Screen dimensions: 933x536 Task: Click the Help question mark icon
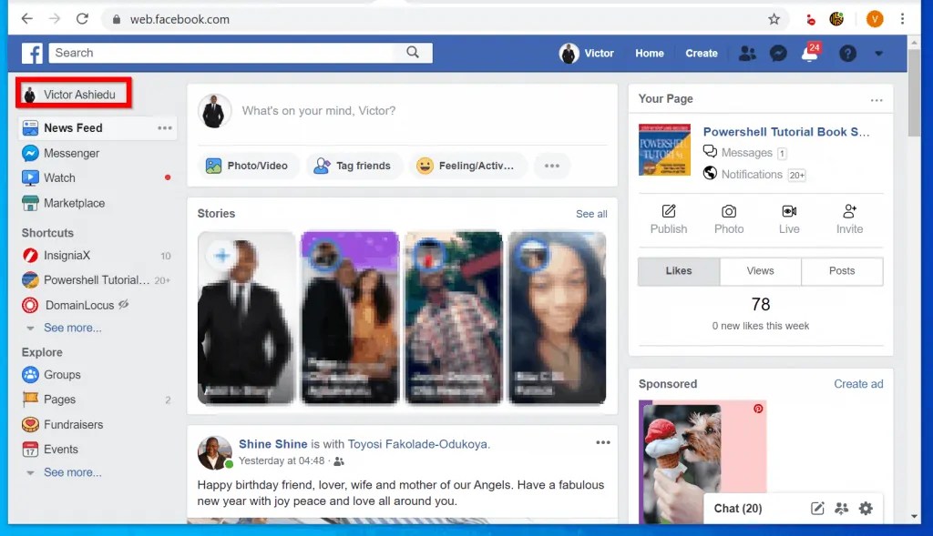(847, 53)
